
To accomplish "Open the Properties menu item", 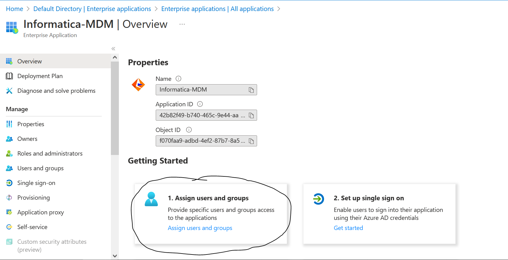I will tap(55, 124).
